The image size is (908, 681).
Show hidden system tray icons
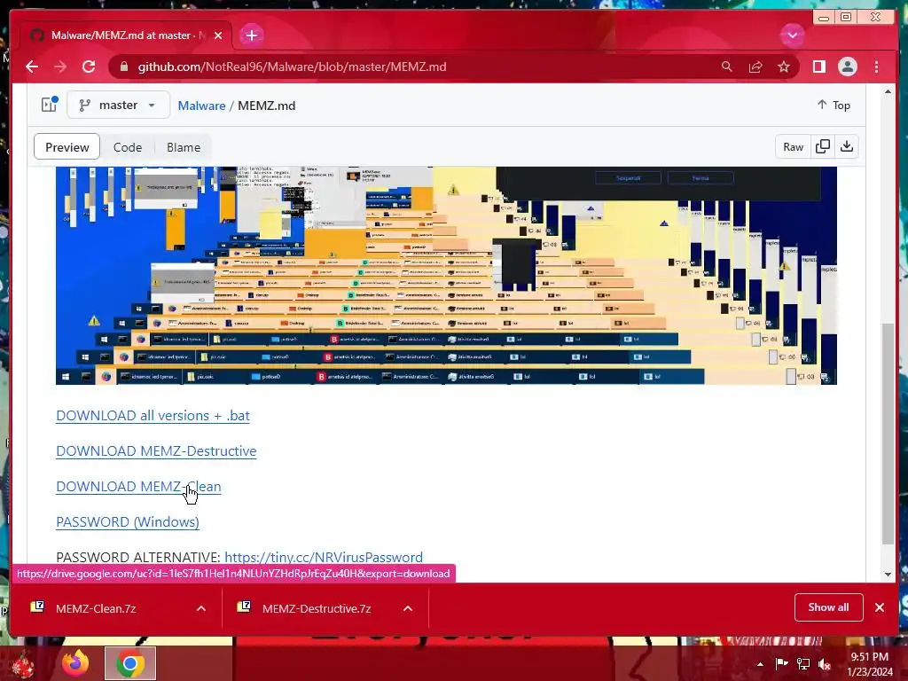click(760, 664)
